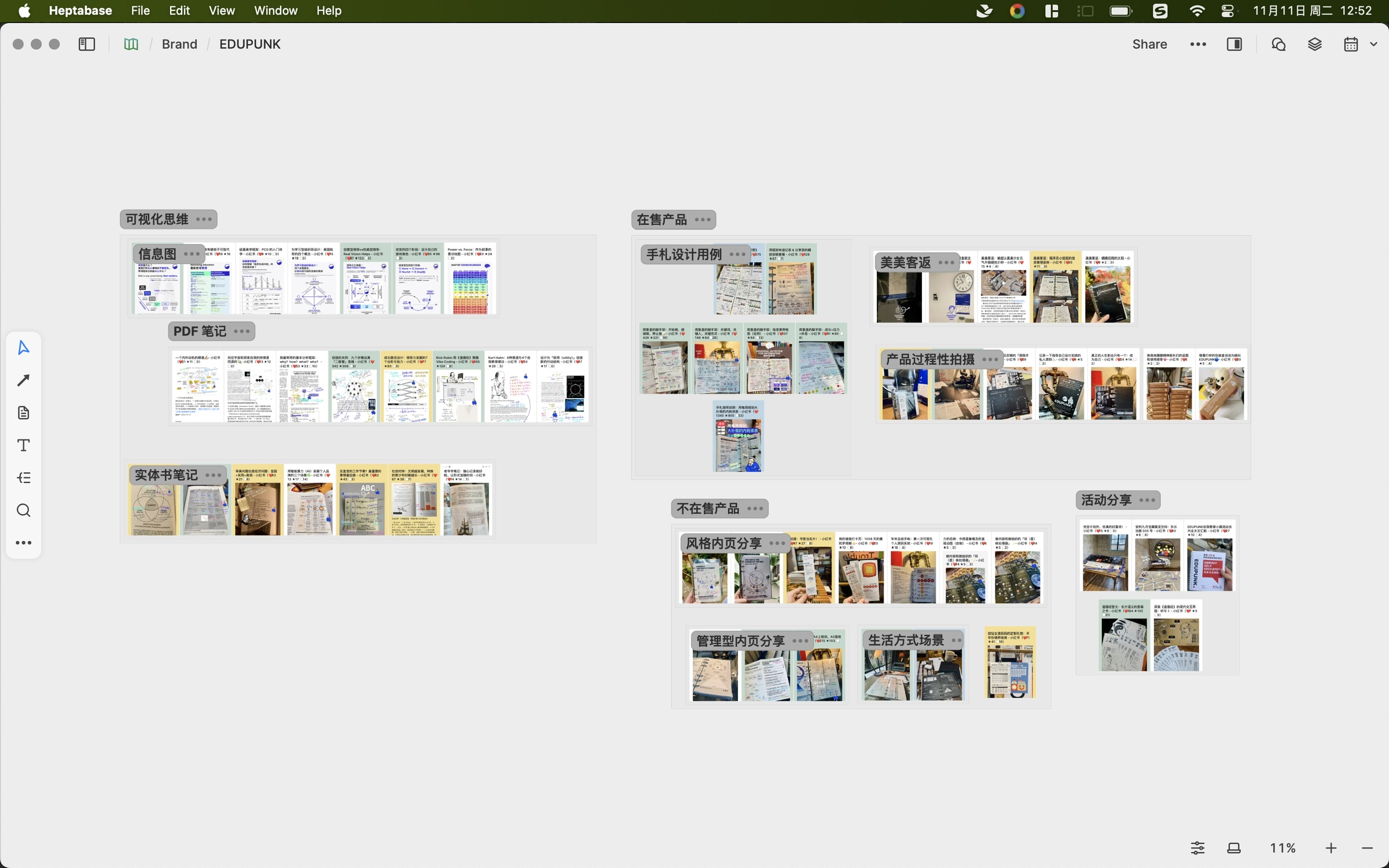Open the View menu

click(x=222, y=10)
